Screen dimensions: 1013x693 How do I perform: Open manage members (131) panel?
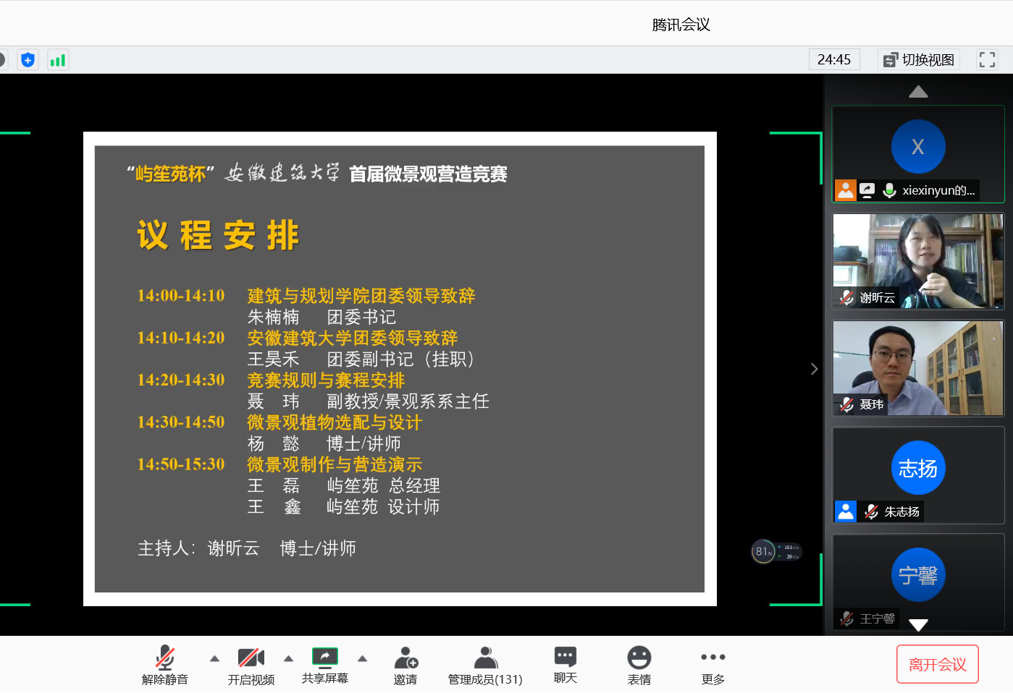click(x=485, y=665)
